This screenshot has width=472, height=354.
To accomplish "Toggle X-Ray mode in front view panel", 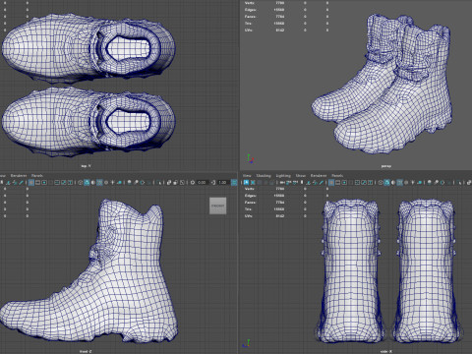I will [169, 182].
